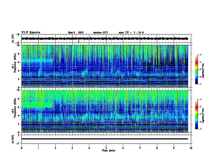Image resolution: width=215 pixels, height=166 pixels.
Task: Click the lower spectrogram's rainbow colorbar
Action: (196, 114)
